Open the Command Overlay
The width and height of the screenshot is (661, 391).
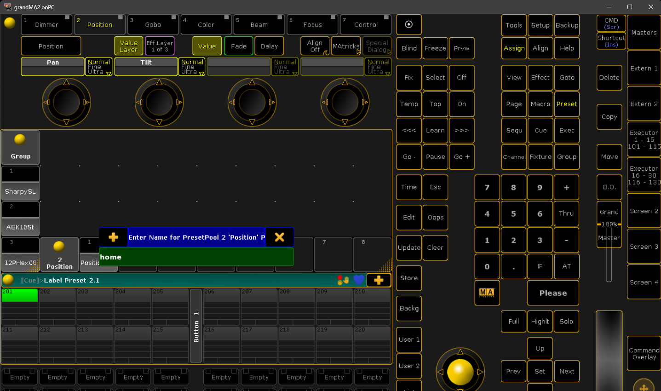pyautogui.click(x=644, y=353)
